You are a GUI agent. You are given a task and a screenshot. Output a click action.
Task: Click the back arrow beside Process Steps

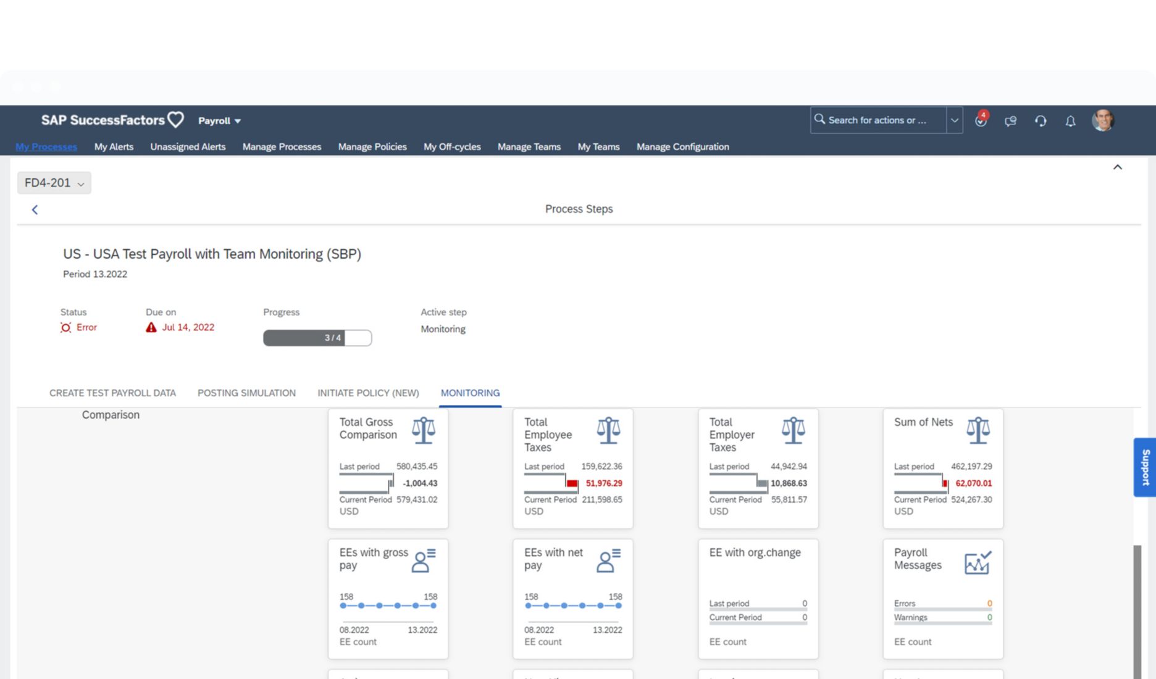35,210
